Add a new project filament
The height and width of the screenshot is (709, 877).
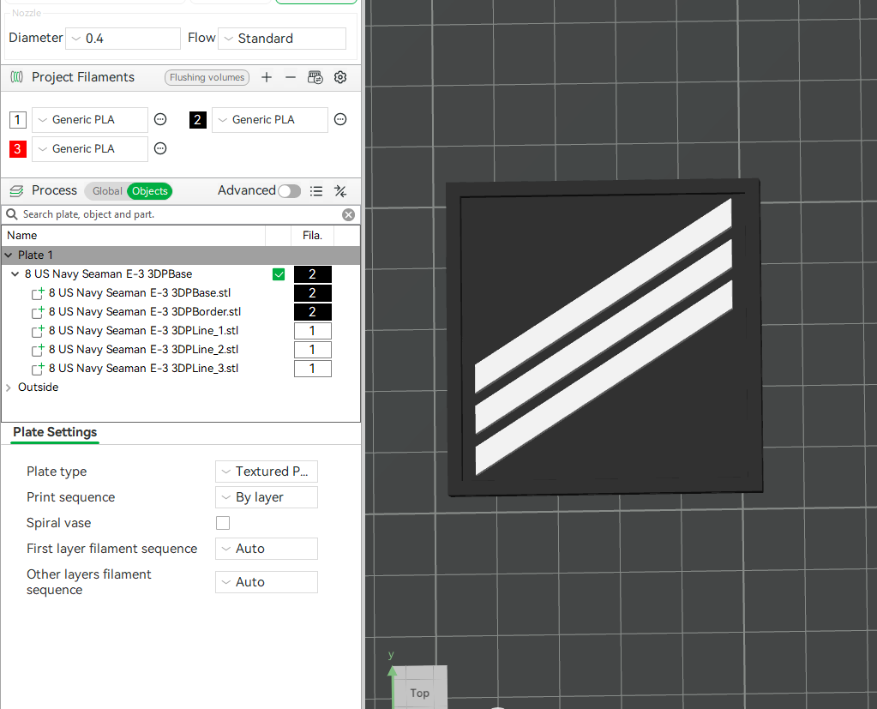tap(267, 77)
